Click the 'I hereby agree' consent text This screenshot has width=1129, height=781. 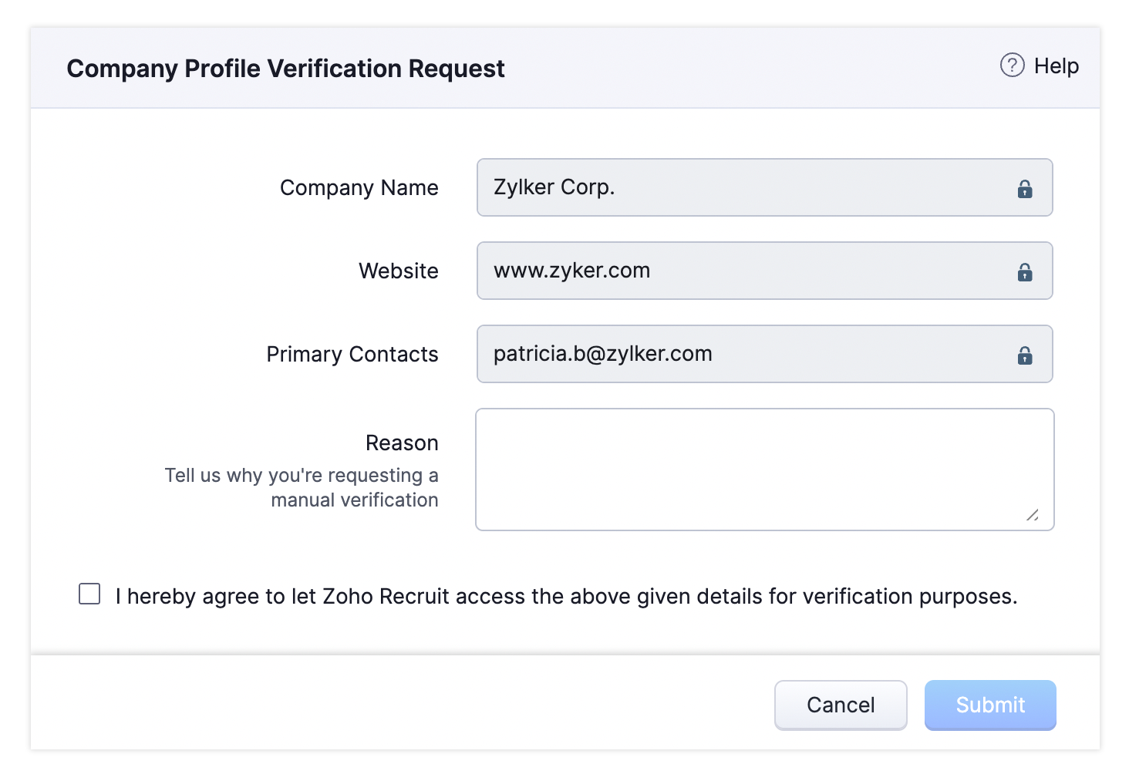(566, 597)
